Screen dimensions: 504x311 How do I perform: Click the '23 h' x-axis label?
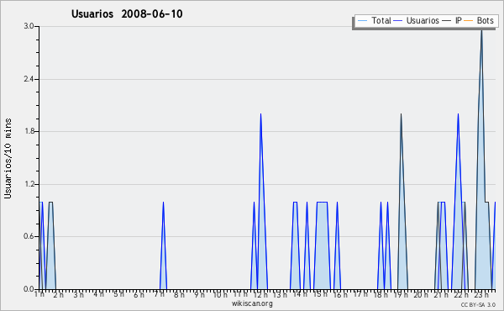481,294
